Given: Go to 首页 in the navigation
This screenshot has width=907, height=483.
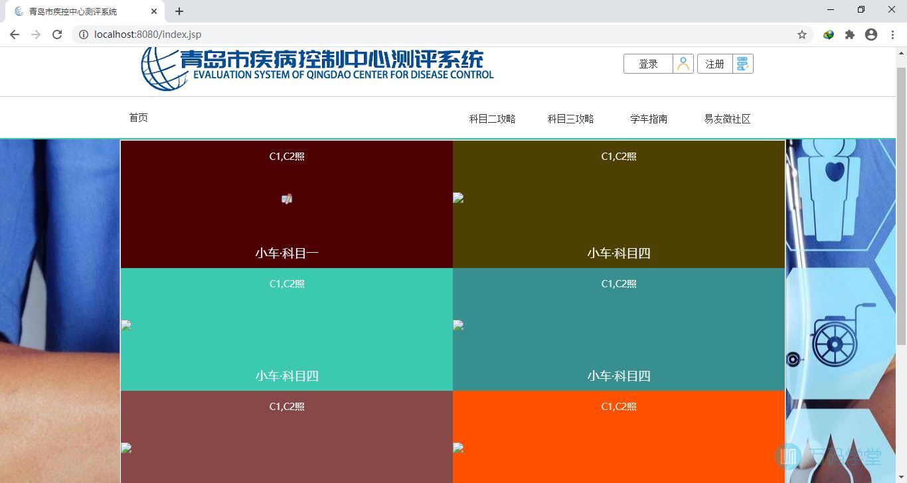Looking at the screenshot, I should coord(138,117).
